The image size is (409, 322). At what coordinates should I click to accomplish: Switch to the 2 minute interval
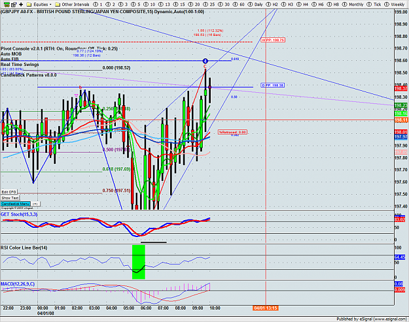(110, 5)
